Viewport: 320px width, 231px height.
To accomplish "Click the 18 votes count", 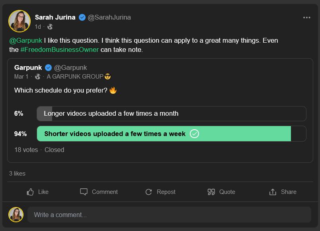I will tap(26, 150).
